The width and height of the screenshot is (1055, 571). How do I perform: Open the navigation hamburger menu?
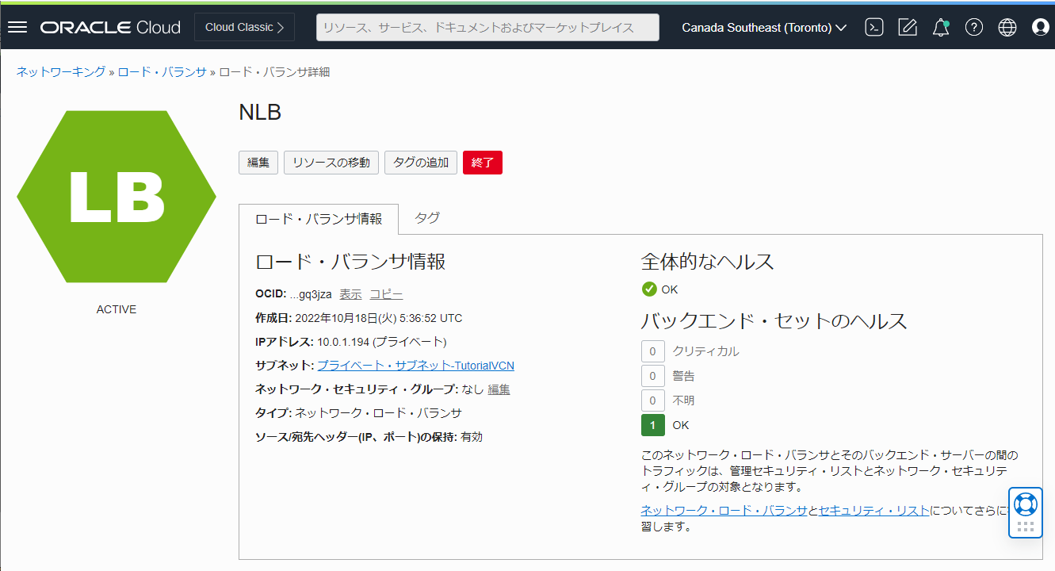click(17, 26)
